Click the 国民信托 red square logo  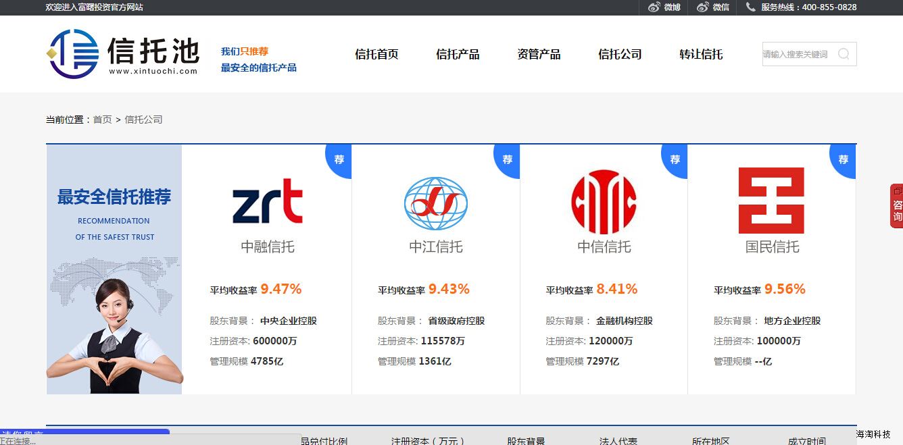[x=771, y=201]
